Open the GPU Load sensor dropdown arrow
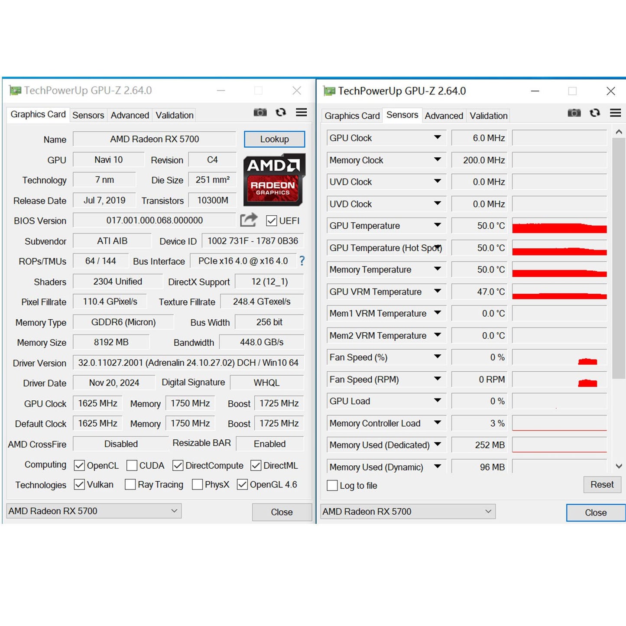The image size is (626, 626). click(438, 400)
